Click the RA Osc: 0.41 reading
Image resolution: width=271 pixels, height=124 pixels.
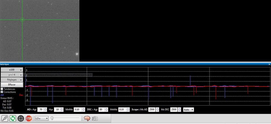pyautogui.click(x=7, y=111)
